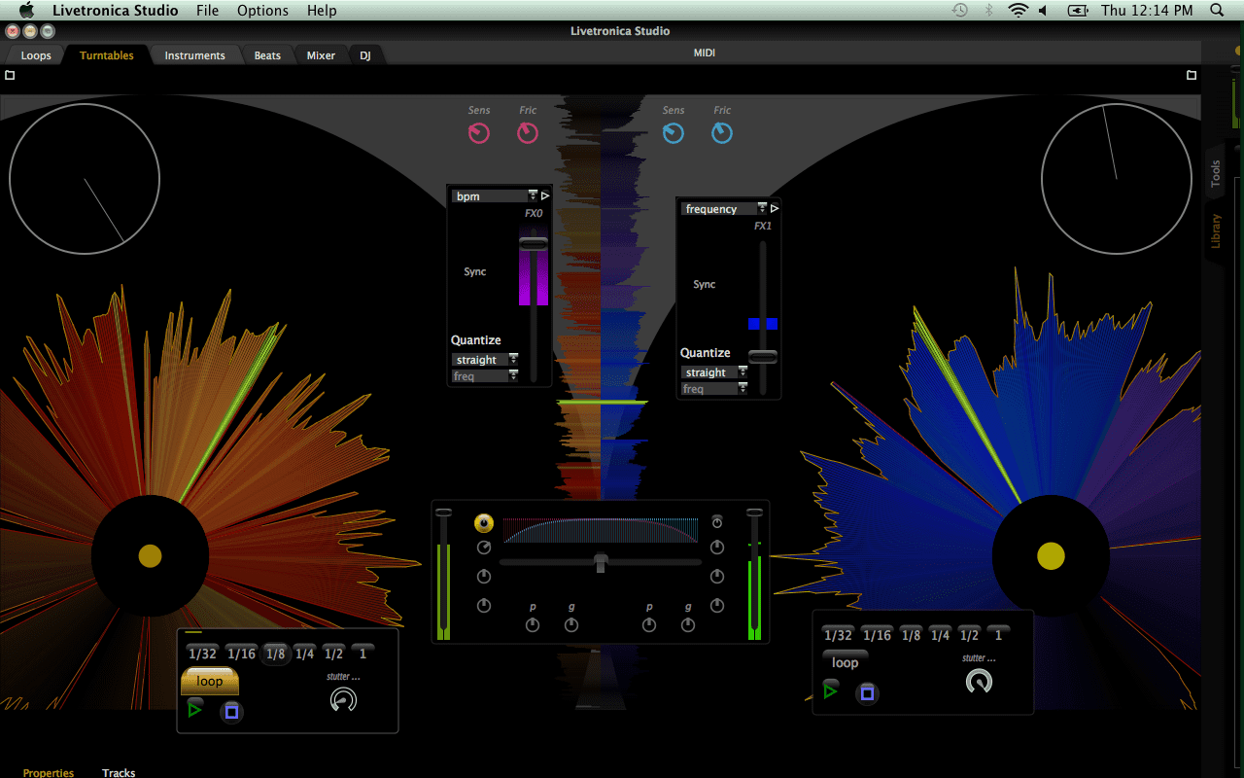
Task: Click the center spindle of the right turntable
Action: point(1051,556)
